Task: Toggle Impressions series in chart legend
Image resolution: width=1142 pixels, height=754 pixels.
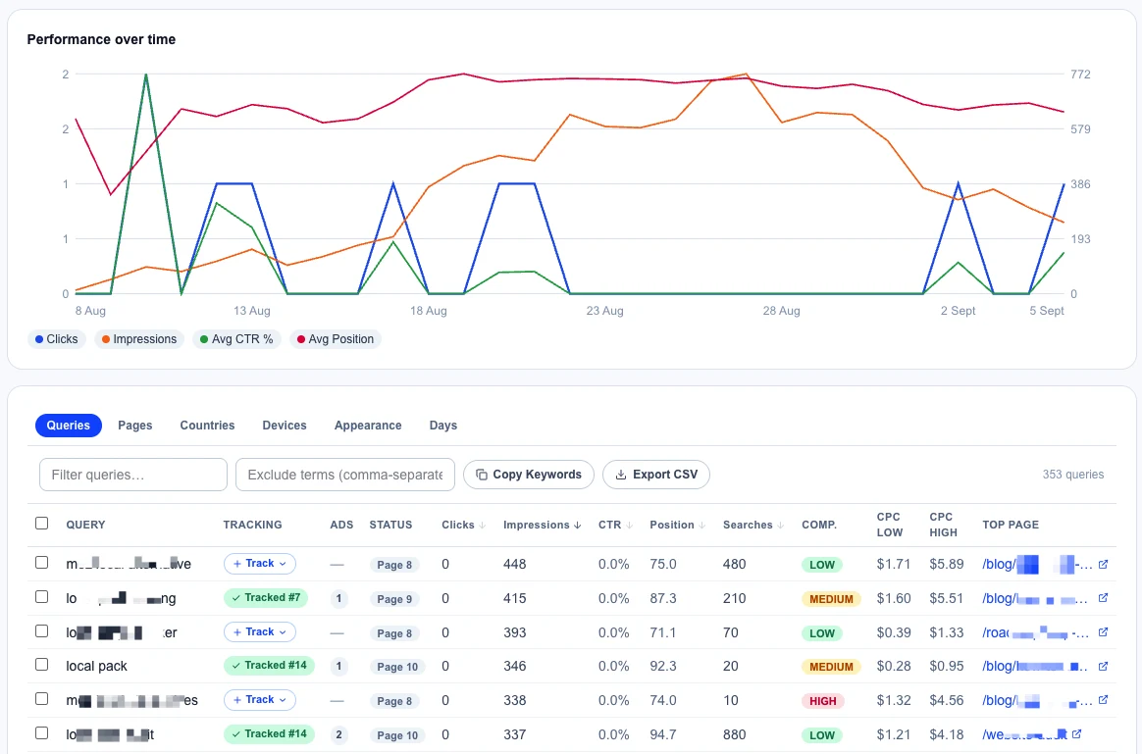Action: (139, 339)
